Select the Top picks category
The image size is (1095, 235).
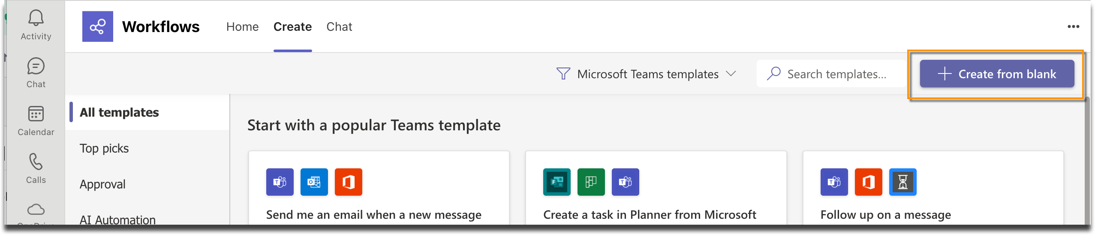[104, 148]
